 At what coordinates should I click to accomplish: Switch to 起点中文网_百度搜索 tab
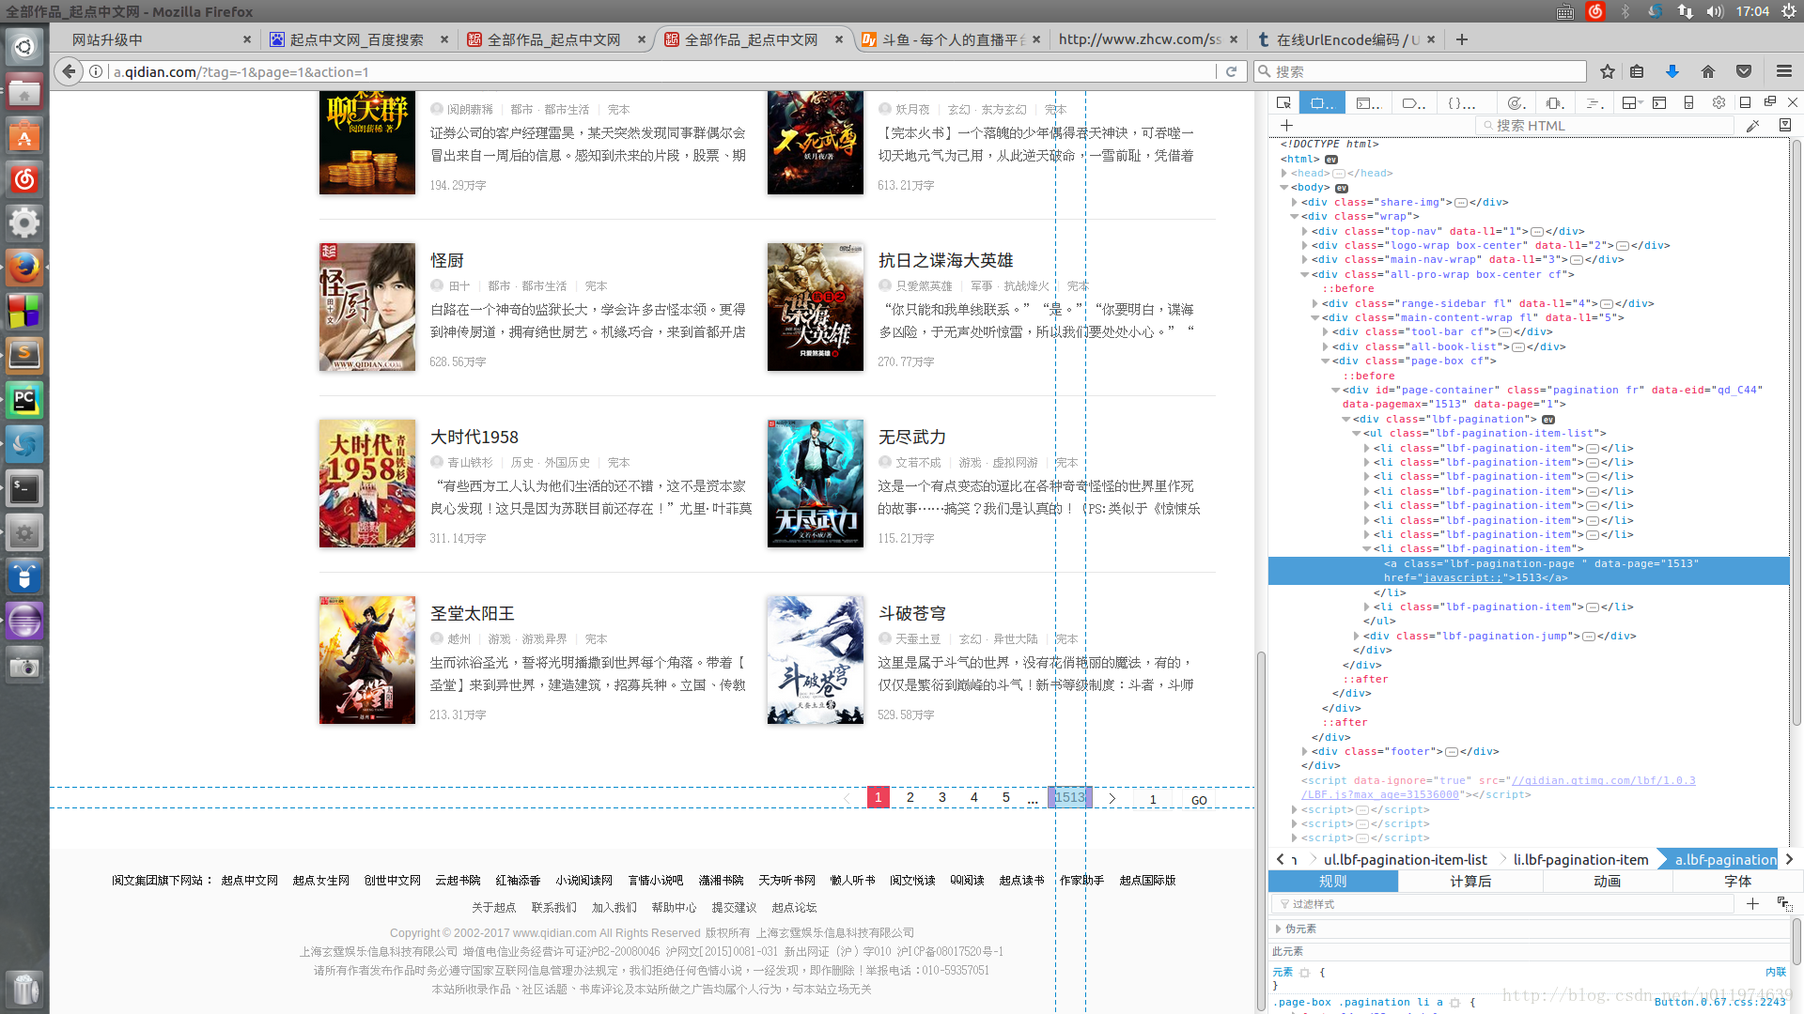(357, 39)
